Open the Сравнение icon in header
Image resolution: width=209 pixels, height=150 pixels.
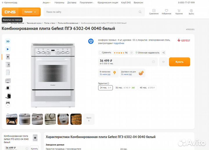(154, 12)
